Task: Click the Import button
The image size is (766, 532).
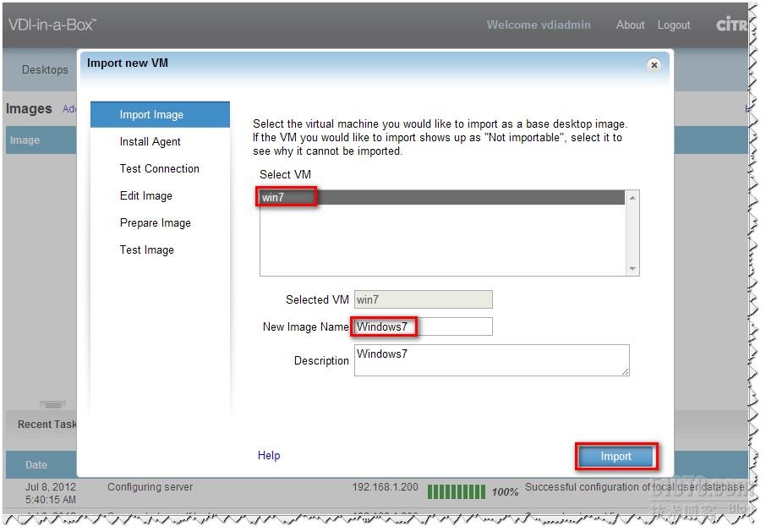Action: click(616, 456)
